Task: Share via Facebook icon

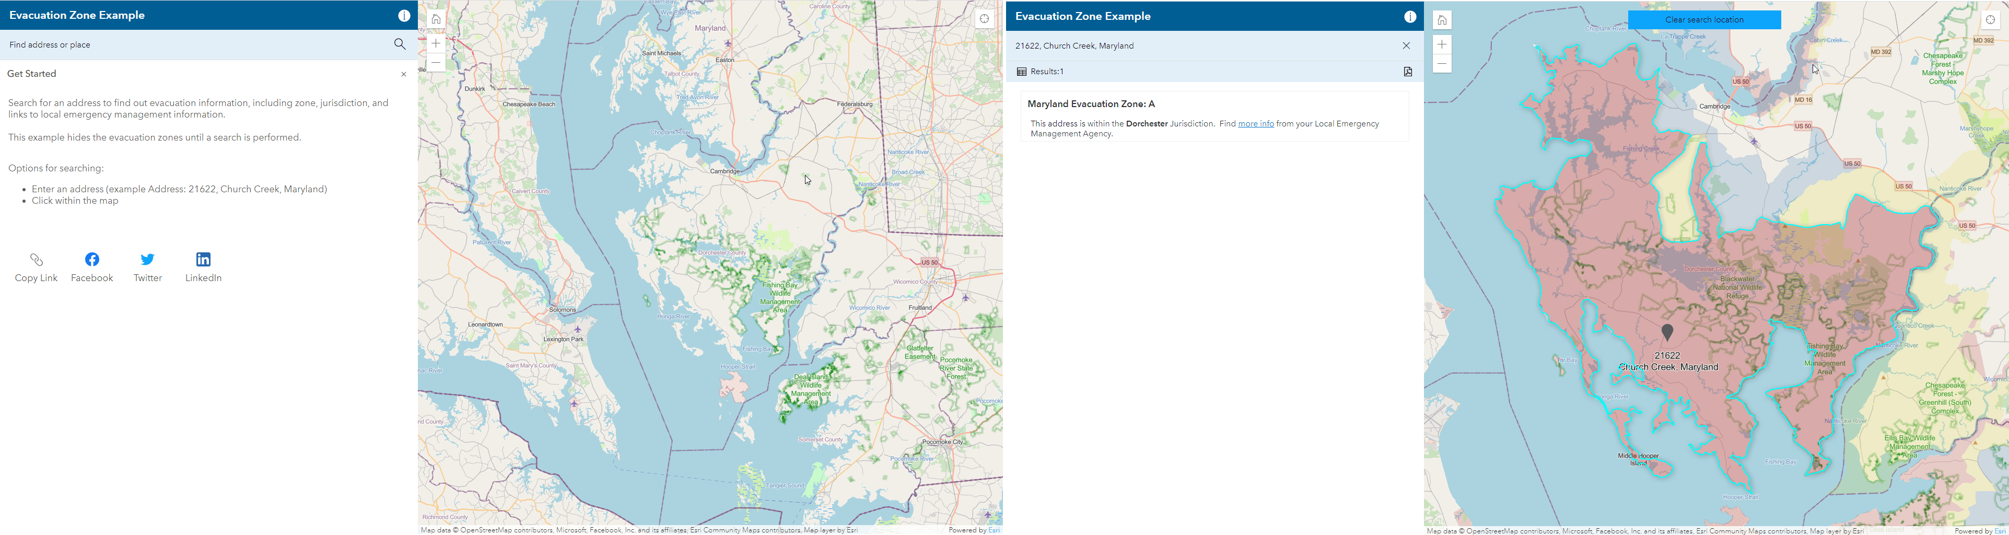Action: [92, 260]
